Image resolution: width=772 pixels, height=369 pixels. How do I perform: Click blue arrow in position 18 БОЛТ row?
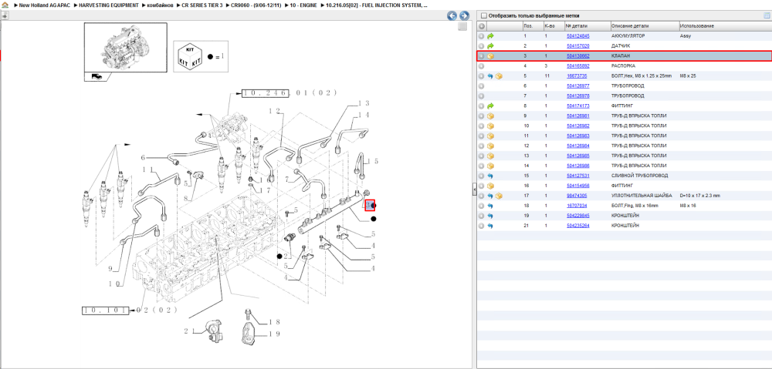(x=490, y=206)
